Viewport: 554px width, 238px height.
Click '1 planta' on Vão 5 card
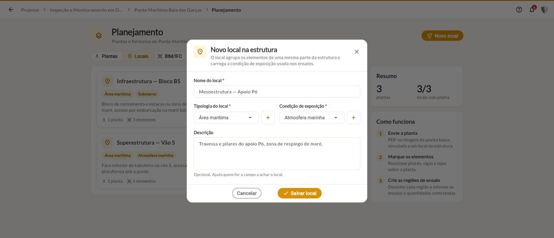click(112, 181)
